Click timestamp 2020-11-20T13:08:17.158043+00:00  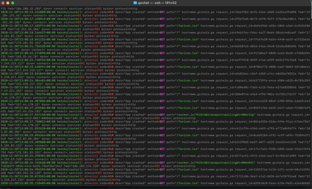(28, 19)
